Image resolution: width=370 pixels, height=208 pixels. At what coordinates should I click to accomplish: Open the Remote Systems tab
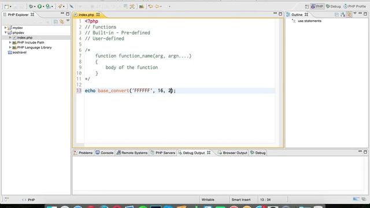pyautogui.click(x=132, y=153)
